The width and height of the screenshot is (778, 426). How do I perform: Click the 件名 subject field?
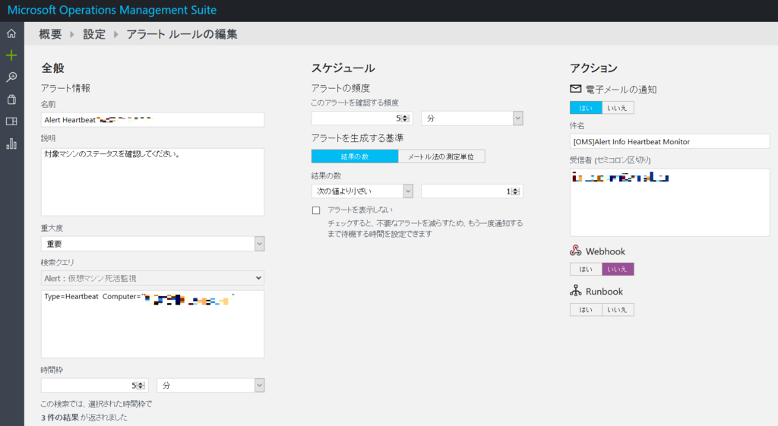click(x=670, y=141)
